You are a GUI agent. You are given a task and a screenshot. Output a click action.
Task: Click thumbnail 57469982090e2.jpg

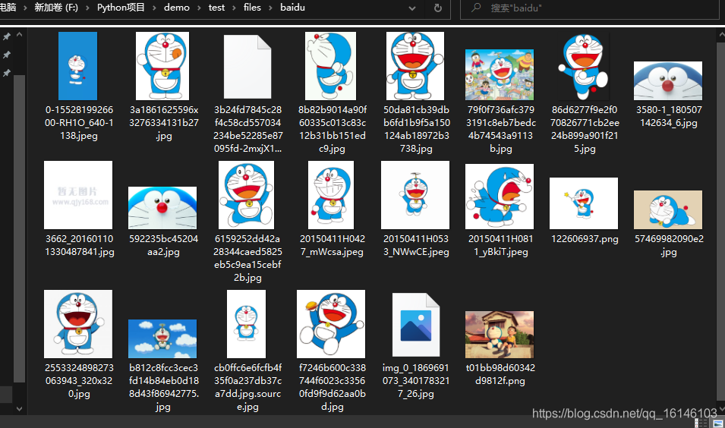pyautogui.click(x=667, y=209)
